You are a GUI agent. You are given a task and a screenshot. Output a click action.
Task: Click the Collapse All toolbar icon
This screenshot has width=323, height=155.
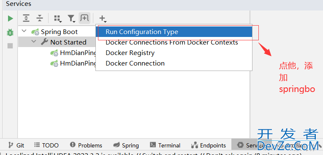(39, 18)
